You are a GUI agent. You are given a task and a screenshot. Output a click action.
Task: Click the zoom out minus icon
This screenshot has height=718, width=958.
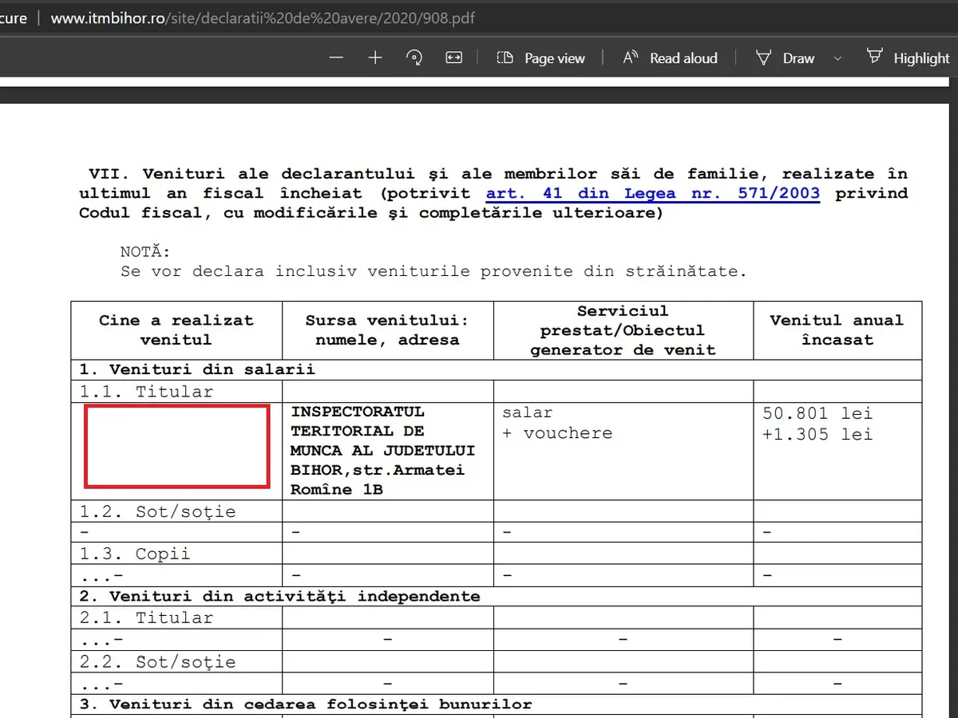point(336,58)
